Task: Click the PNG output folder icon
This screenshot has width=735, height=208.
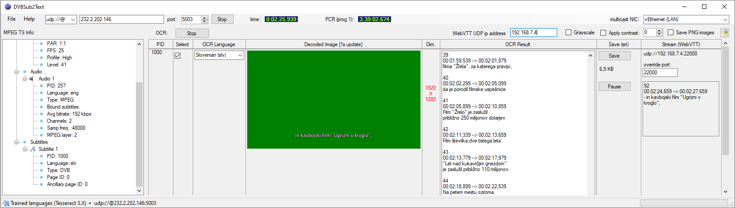Action: click(724, 33)
